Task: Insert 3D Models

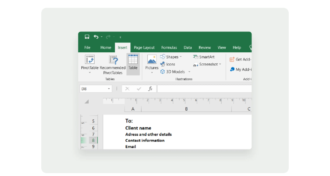Action: (172, 72)
